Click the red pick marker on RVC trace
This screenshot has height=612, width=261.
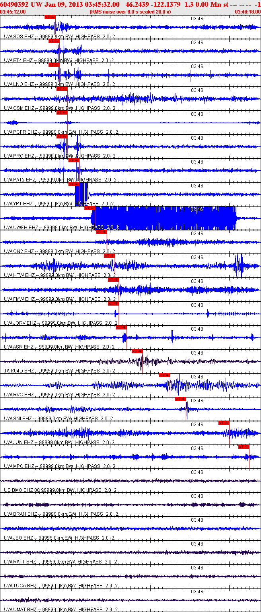coord(165,375)
